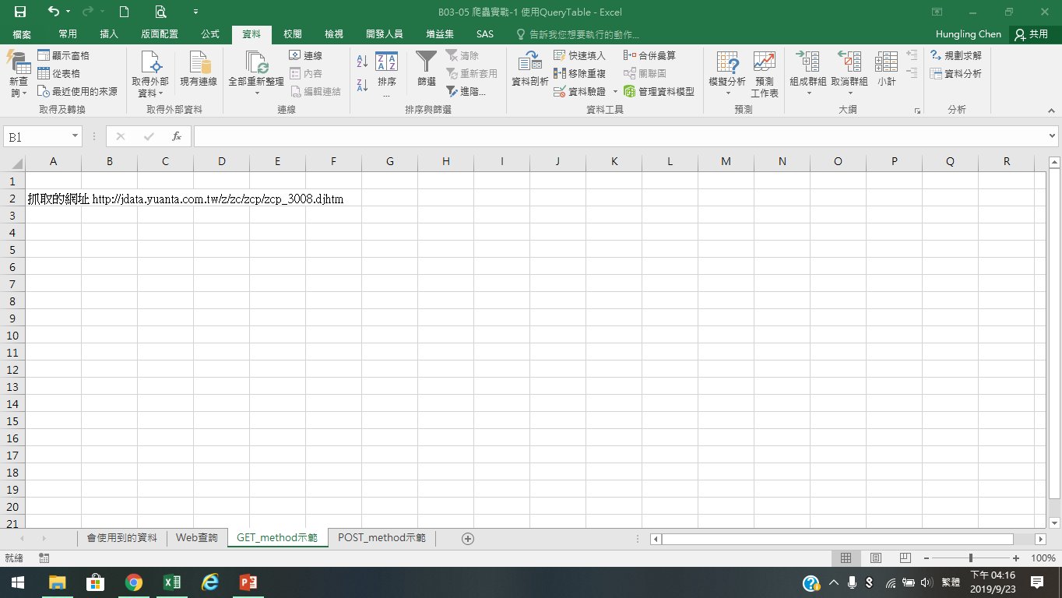
Task: Open Data Analysis (資料分析)
Action: pos(956,73)
